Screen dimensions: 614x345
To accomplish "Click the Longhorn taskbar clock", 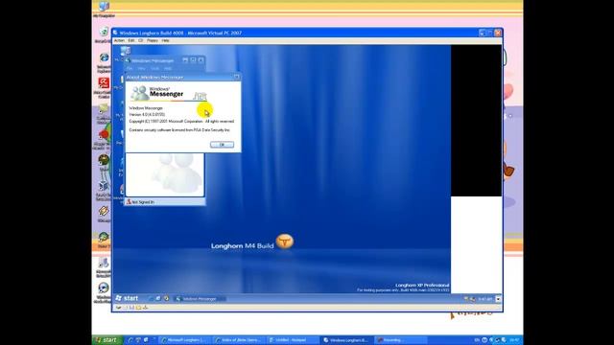I will click(484, 299).
